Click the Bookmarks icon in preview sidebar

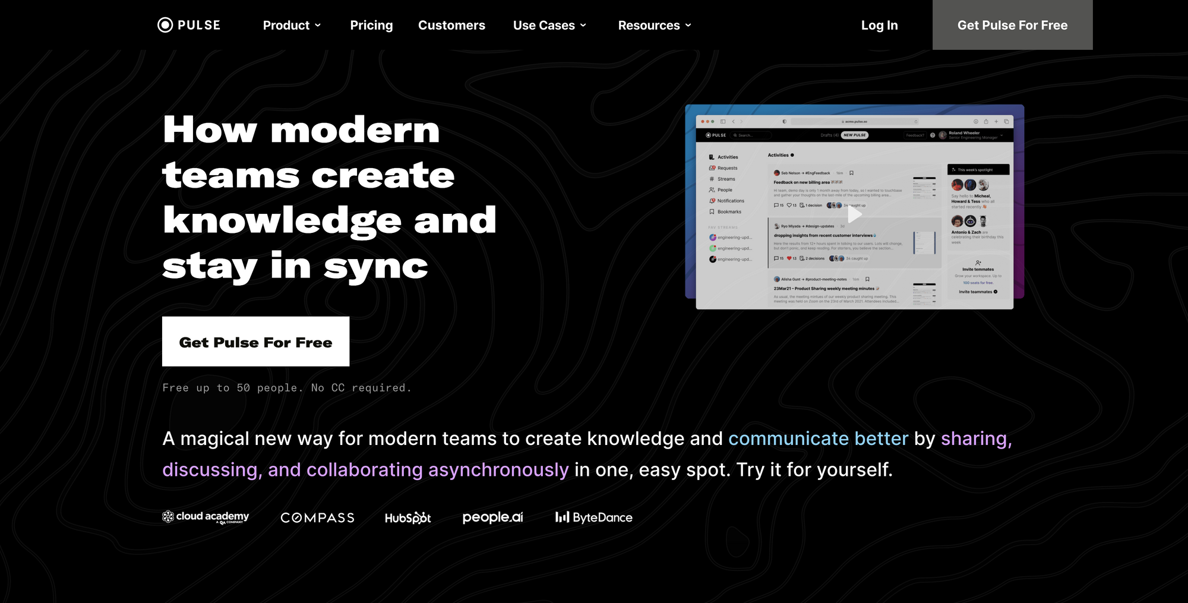(712, 212)
